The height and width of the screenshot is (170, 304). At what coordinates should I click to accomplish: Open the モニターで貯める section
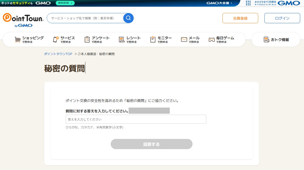click(x=153, y=39)
